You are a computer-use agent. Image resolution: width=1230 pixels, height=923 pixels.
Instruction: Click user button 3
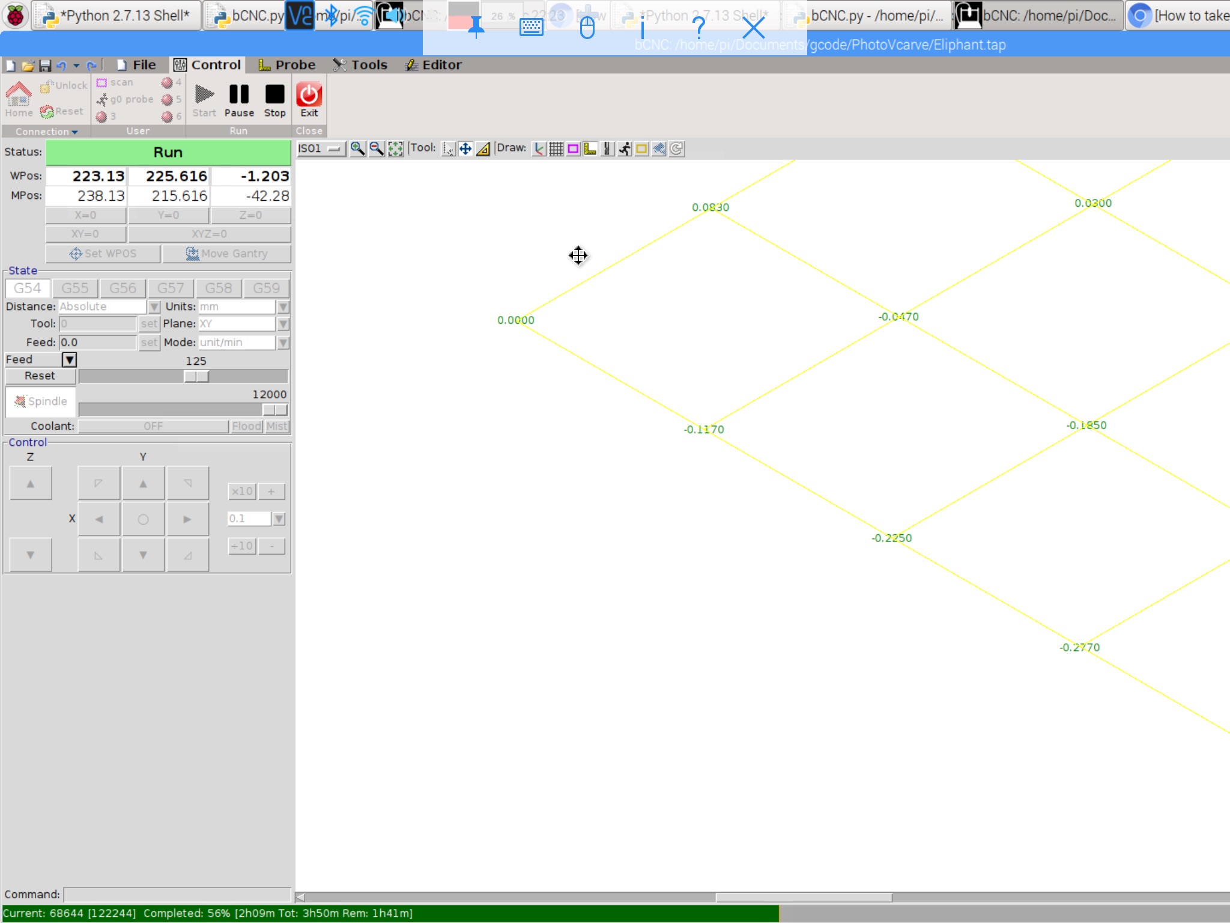[106, 117]
